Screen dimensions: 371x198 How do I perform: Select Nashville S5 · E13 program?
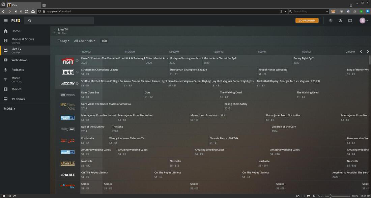point(213,163)
